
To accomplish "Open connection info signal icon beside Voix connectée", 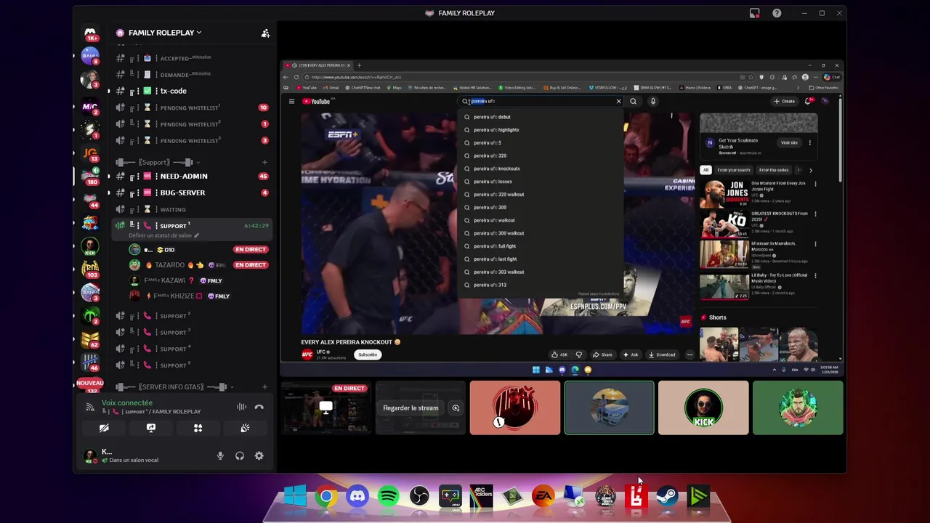I will point(90,407).
